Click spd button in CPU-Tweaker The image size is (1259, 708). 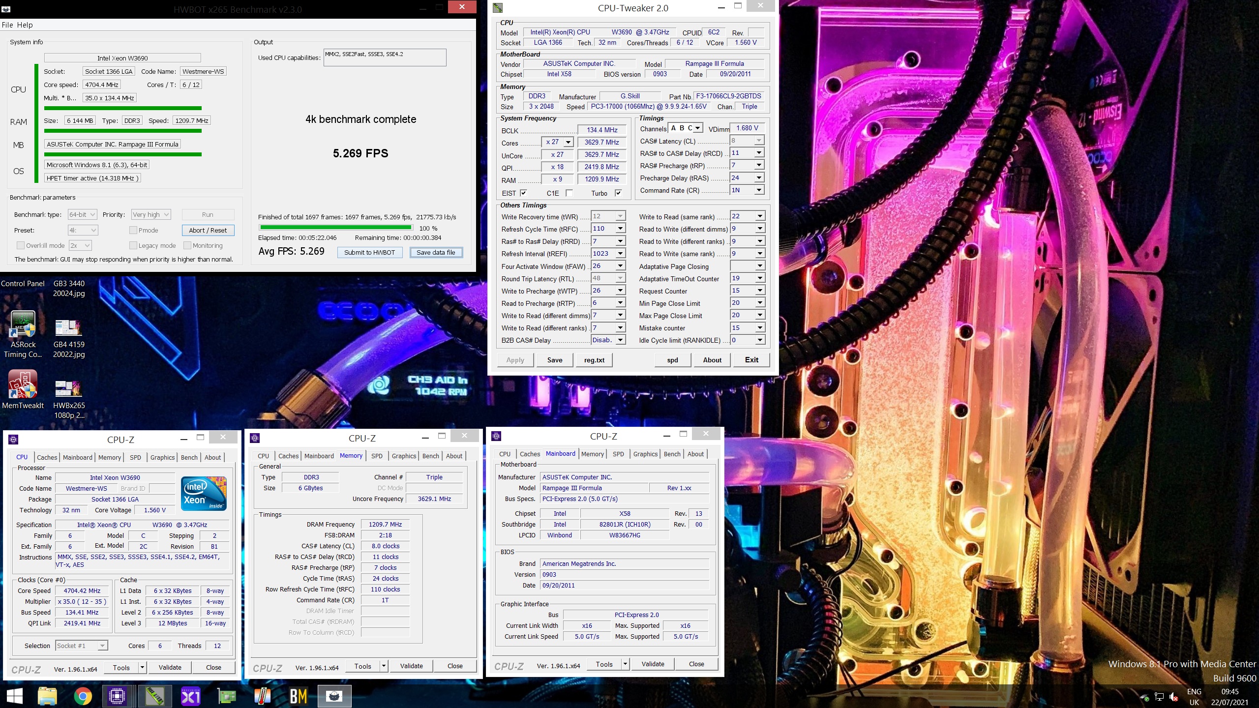click(672, 360)
